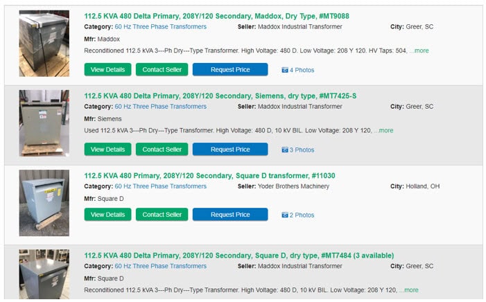This screenshot has height=302, width=486.
Task: Open the Siemens dry type #MT7425-S title link
Action: [x=220, y=96]
